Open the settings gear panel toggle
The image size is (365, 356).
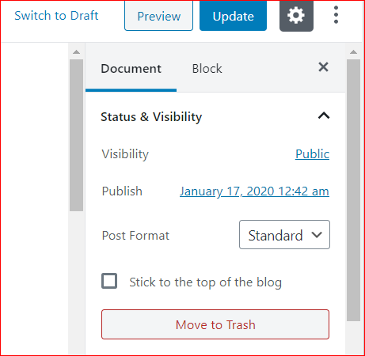(x=296, y=16)
